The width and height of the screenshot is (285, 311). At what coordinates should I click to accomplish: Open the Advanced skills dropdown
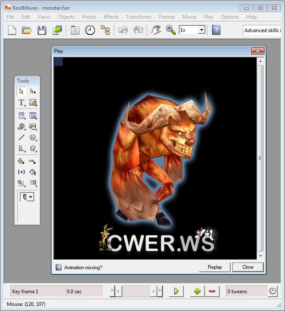(x=262, y=30)
